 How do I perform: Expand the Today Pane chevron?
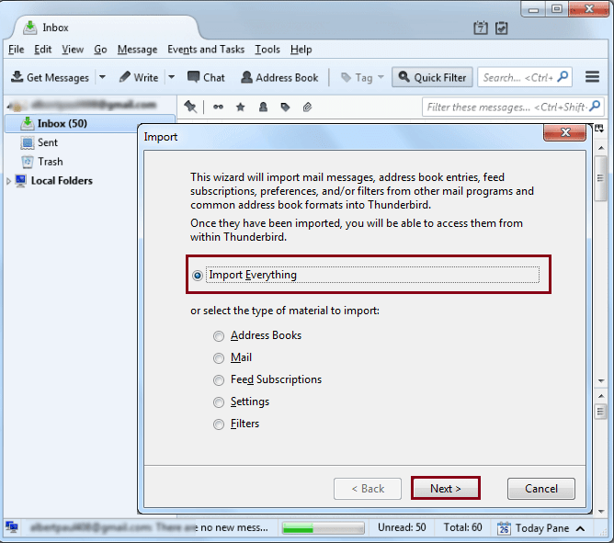tap(581, 528)
